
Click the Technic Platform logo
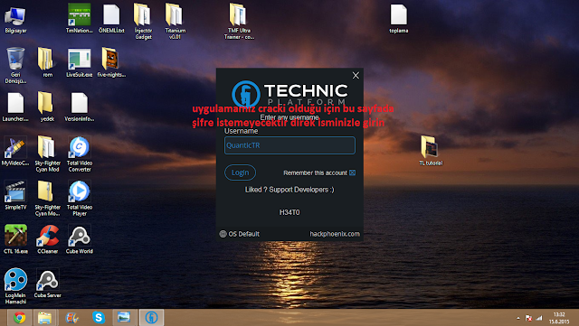click(x=289, y=93)
